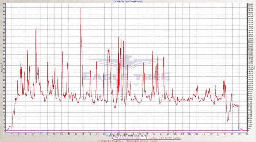
Task: Click the 100 tick on the seconds axis
Action: tap(33, 134)
